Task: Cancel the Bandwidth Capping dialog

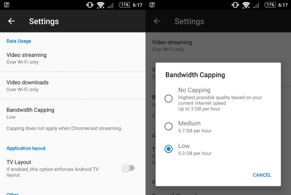Action: (262, 175)
